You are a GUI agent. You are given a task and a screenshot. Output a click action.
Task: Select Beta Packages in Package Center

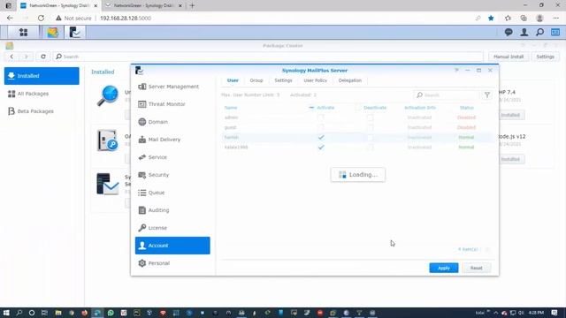pos(42,111)
